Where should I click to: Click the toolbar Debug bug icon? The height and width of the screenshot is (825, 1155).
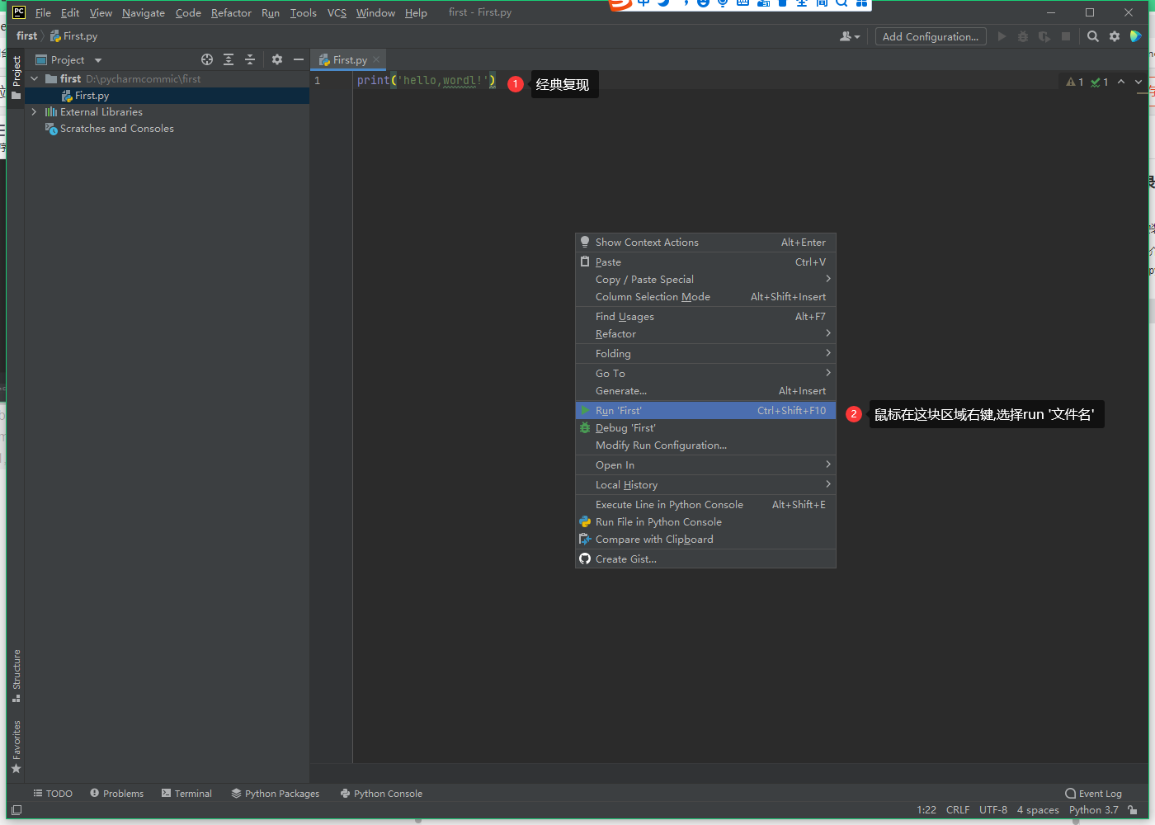click(x=1023, y=36)
